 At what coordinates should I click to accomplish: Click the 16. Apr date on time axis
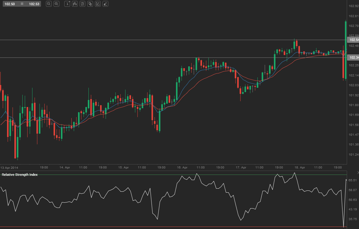pos(182,168)
